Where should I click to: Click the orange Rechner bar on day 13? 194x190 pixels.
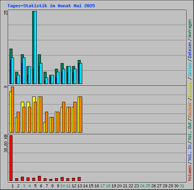tap(81, 115)
